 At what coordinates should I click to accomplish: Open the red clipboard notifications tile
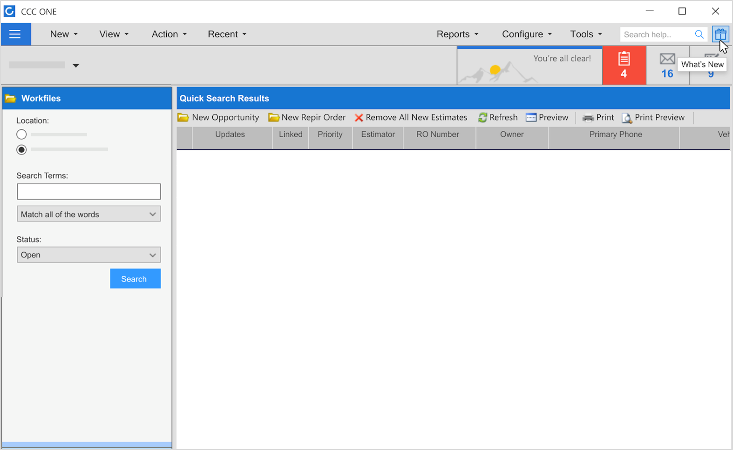pos(624,65)
